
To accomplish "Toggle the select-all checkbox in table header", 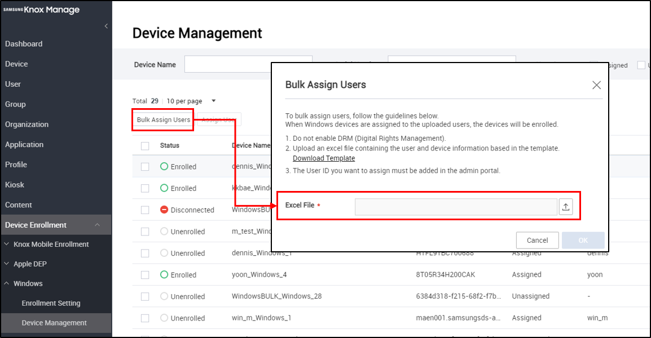I will (x=145, y=146).
